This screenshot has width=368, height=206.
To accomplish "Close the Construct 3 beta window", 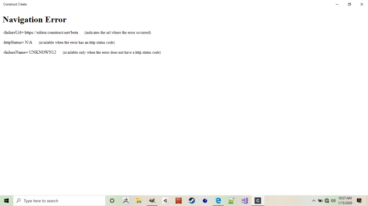I will coord(362,4).
